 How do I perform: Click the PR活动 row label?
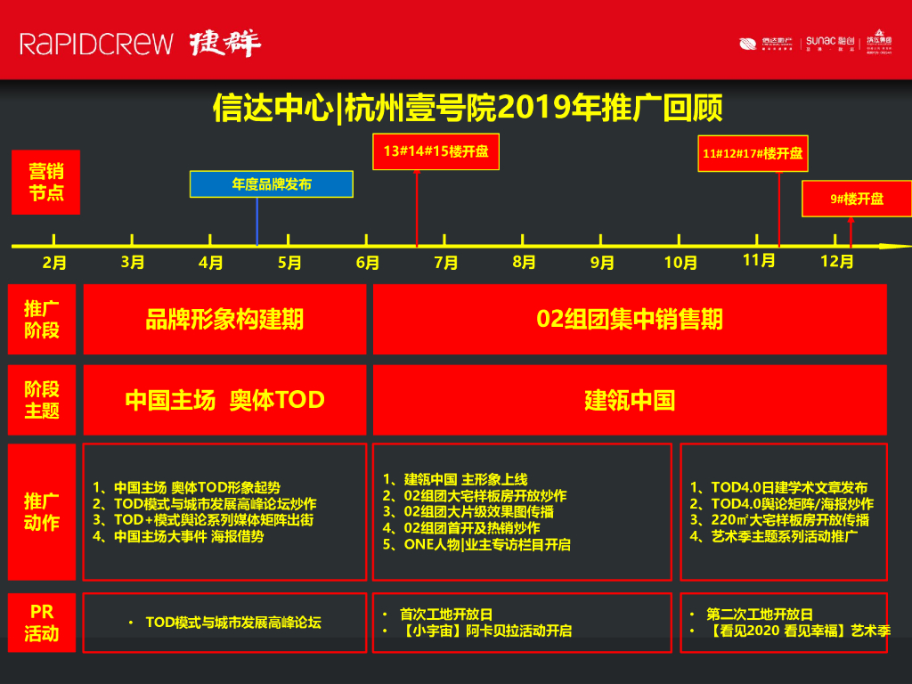click(42, 623)
